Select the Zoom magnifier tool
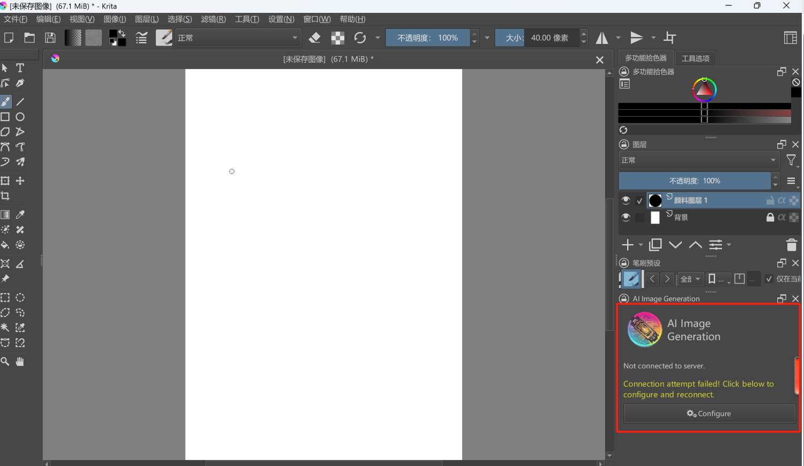804x466 pixels. coord(5,362)
